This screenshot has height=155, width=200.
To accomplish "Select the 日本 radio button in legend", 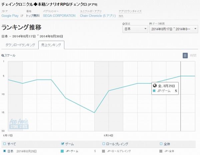I will point(5,151).
